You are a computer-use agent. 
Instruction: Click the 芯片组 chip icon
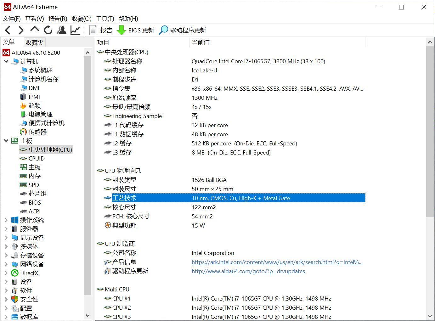click(23, 194)
